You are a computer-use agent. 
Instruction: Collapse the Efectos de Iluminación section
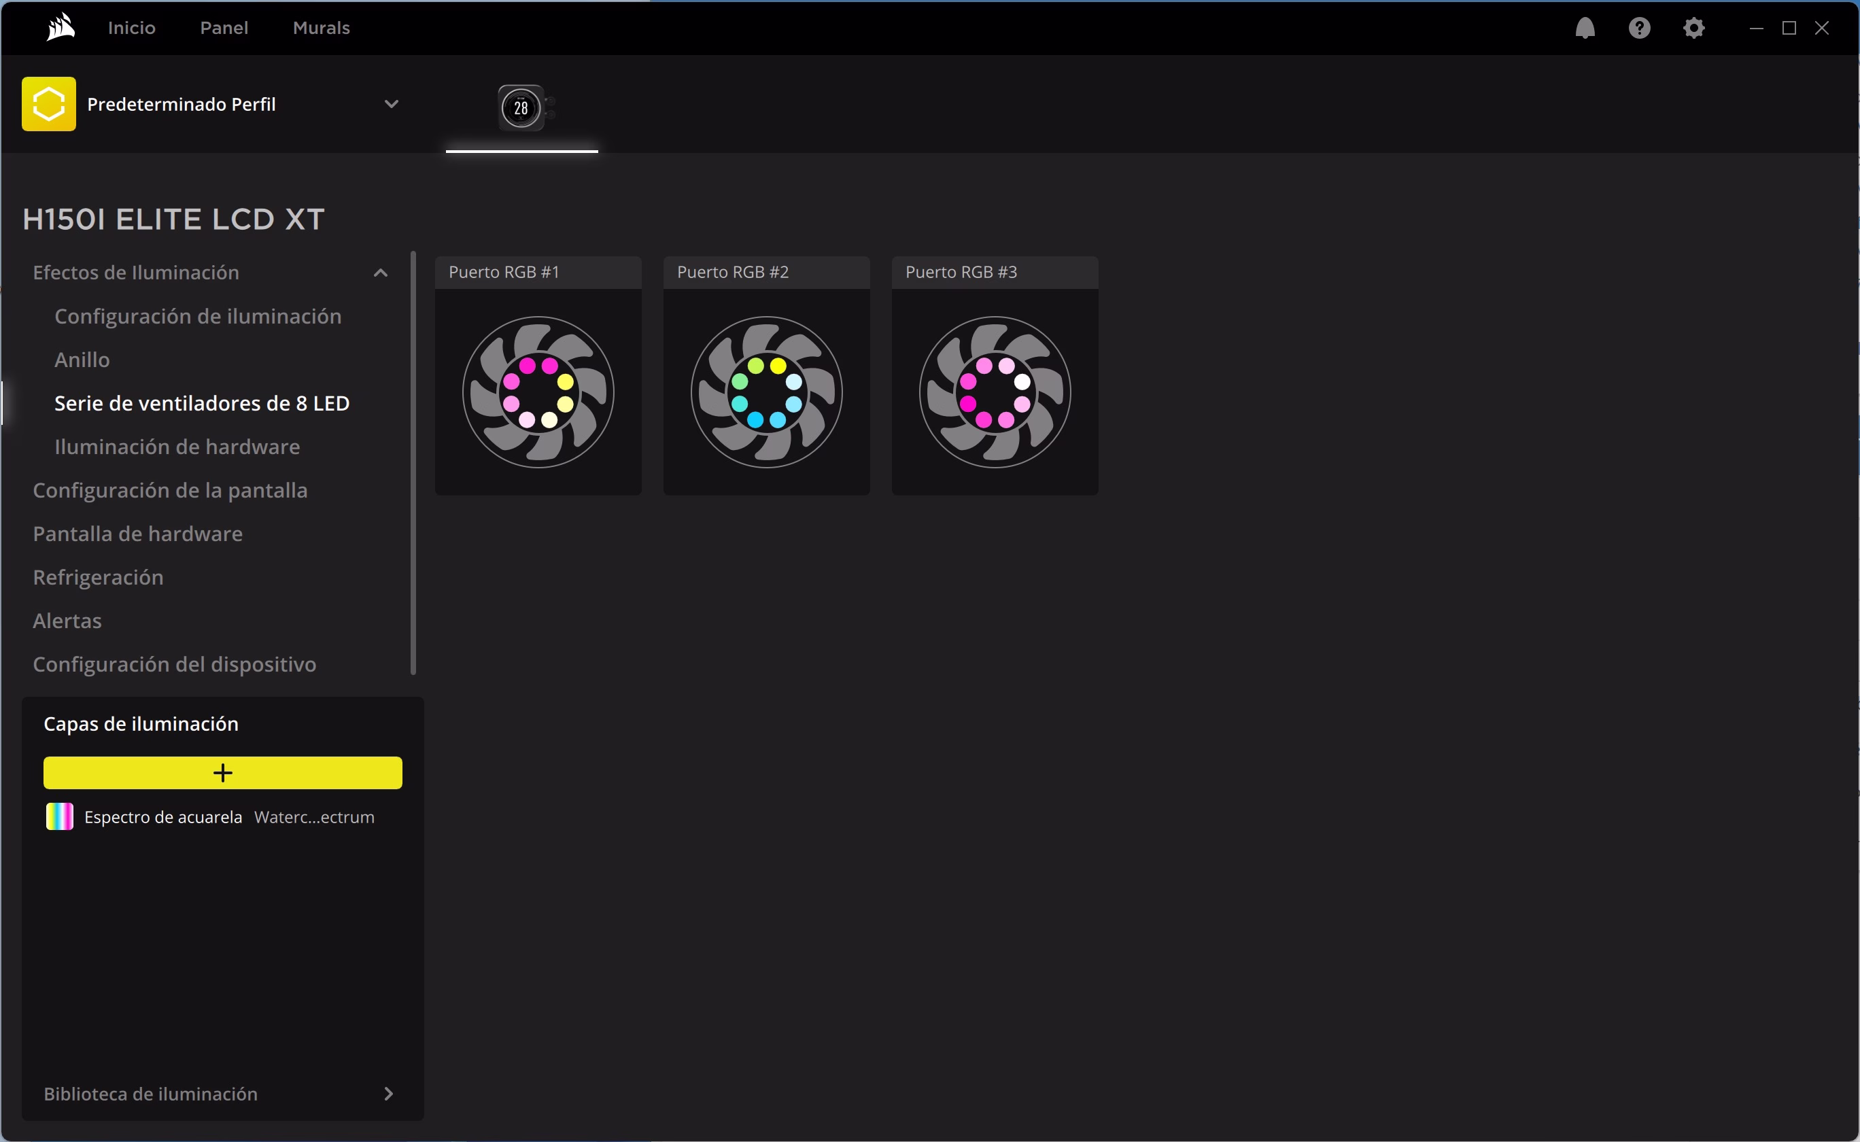click(x=381, y=273)
